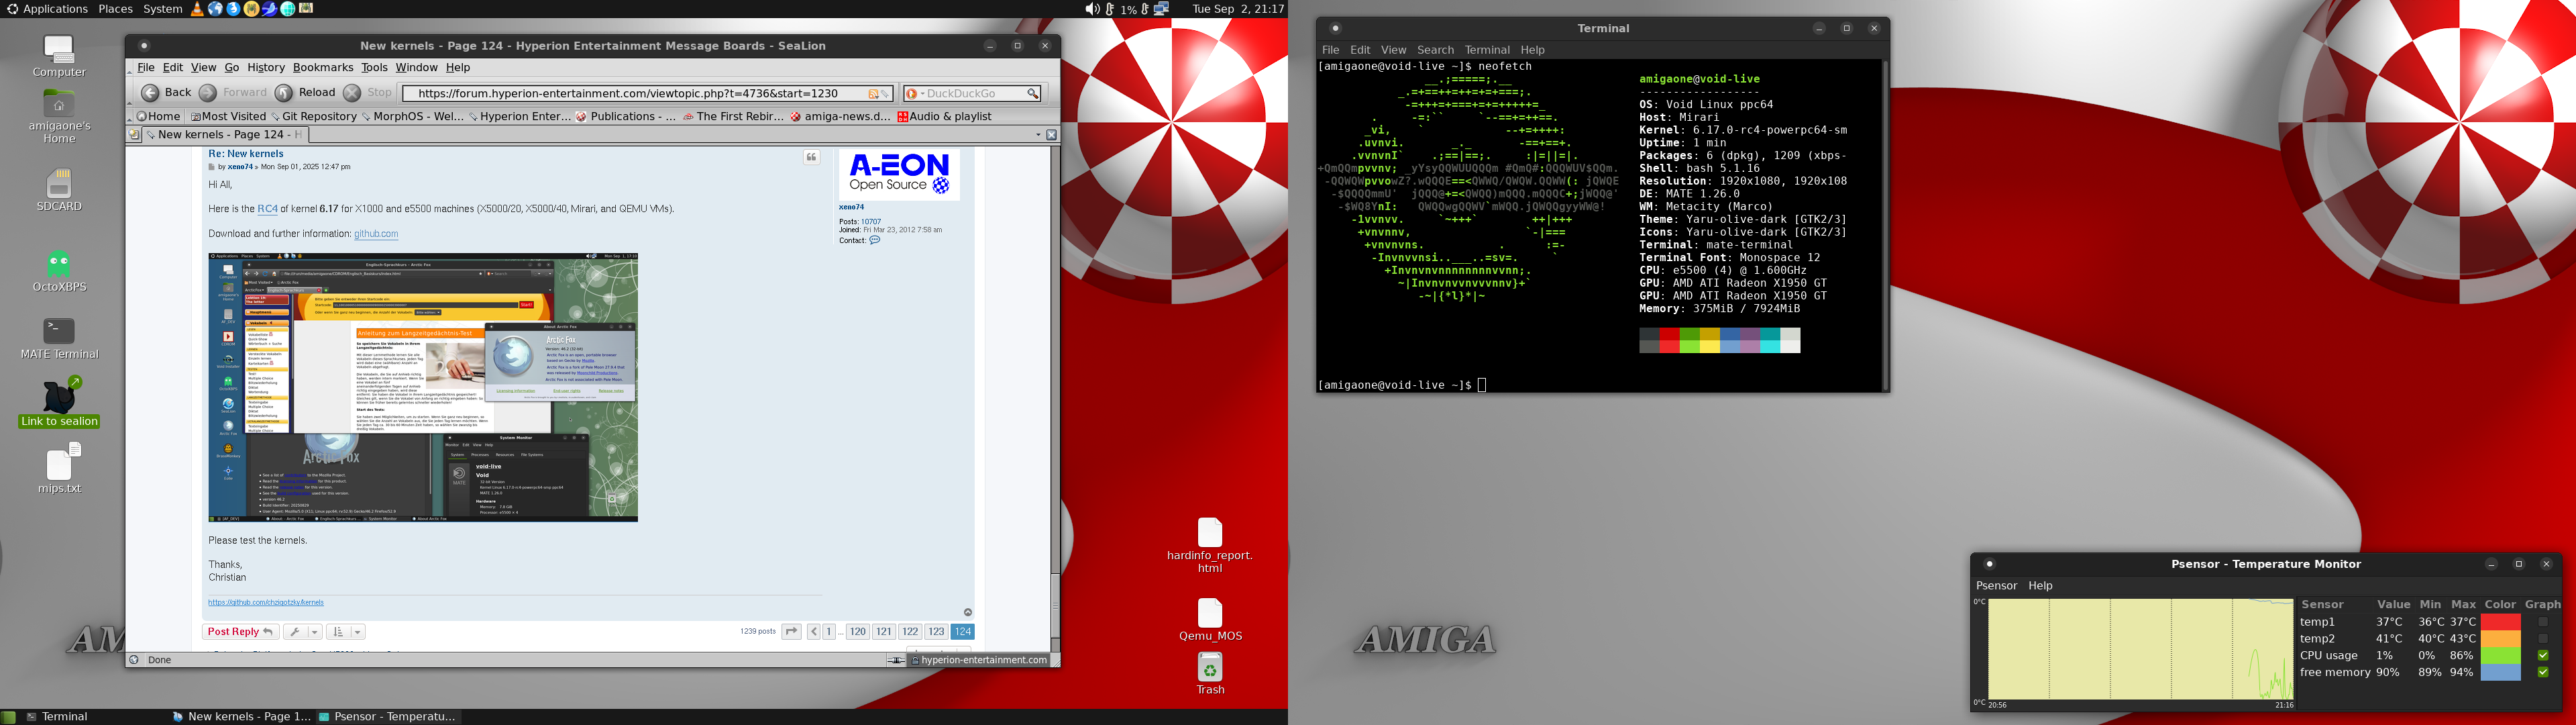Viewport: 2576px width, 725px height.
Task: Open the Applications menu in top panel
Action: tap(47, 9)
